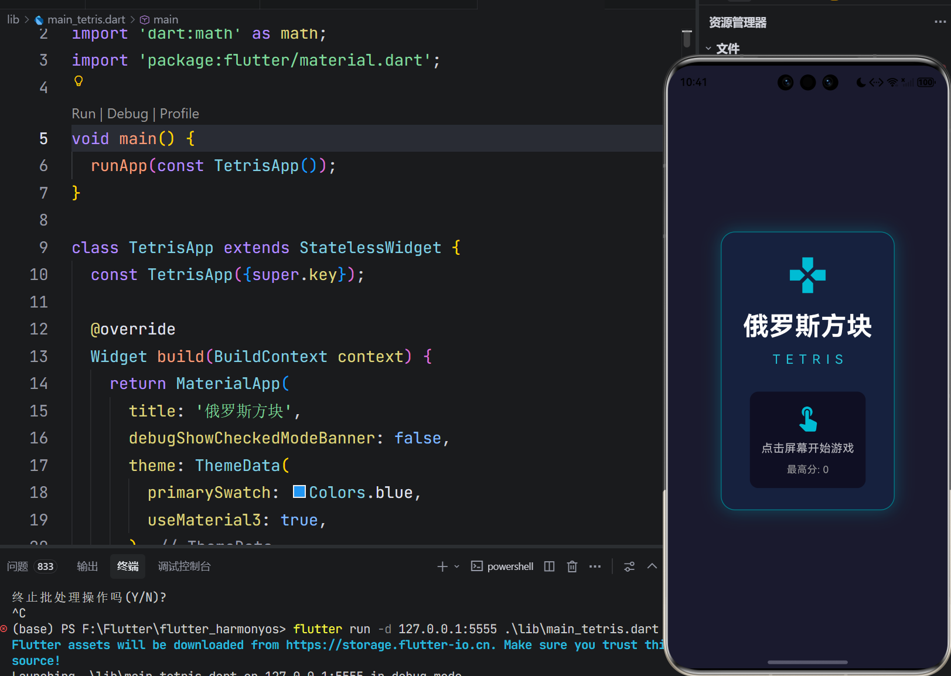Click line number 5 in gutter
The height and width of the screenshot is (676, 951).
43,139
